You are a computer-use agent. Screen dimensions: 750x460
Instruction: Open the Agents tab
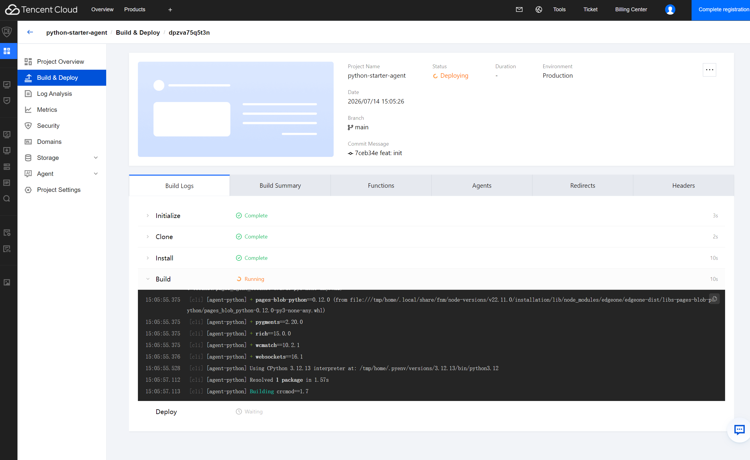pyautogui.click(x=482, y=185)
